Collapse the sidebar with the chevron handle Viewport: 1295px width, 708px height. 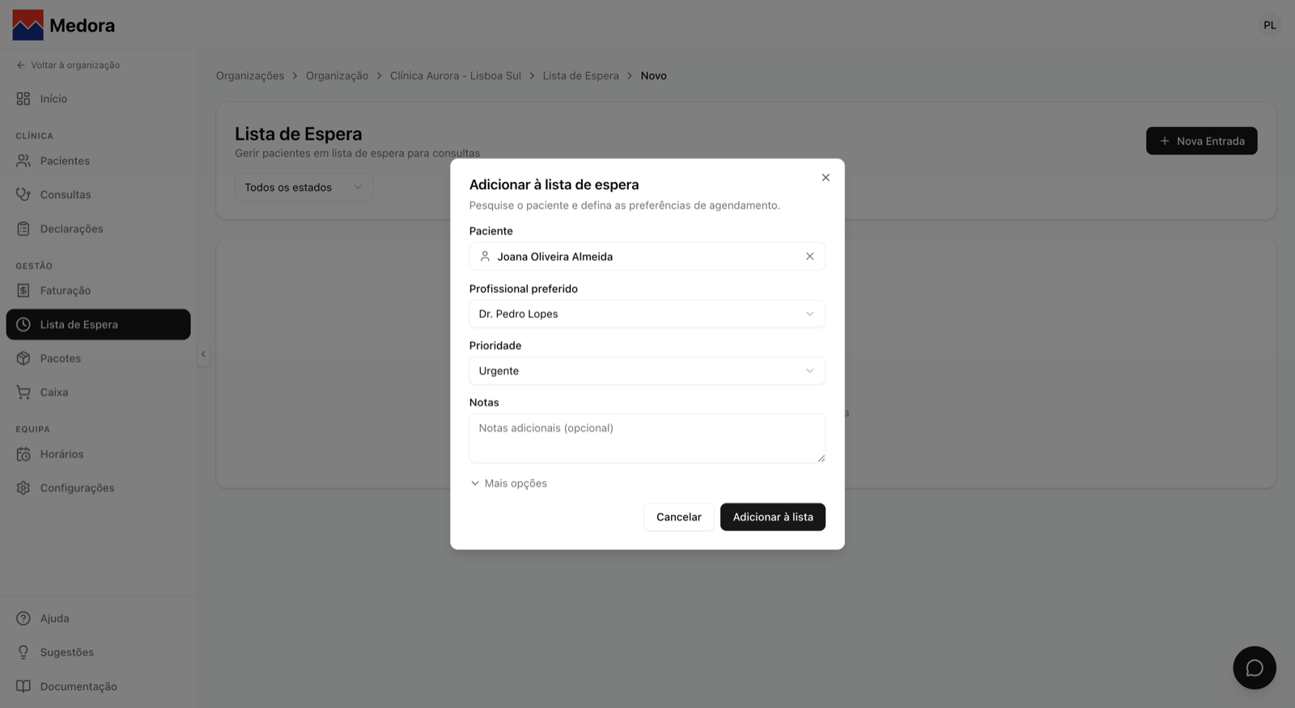[x=203, y=354]
